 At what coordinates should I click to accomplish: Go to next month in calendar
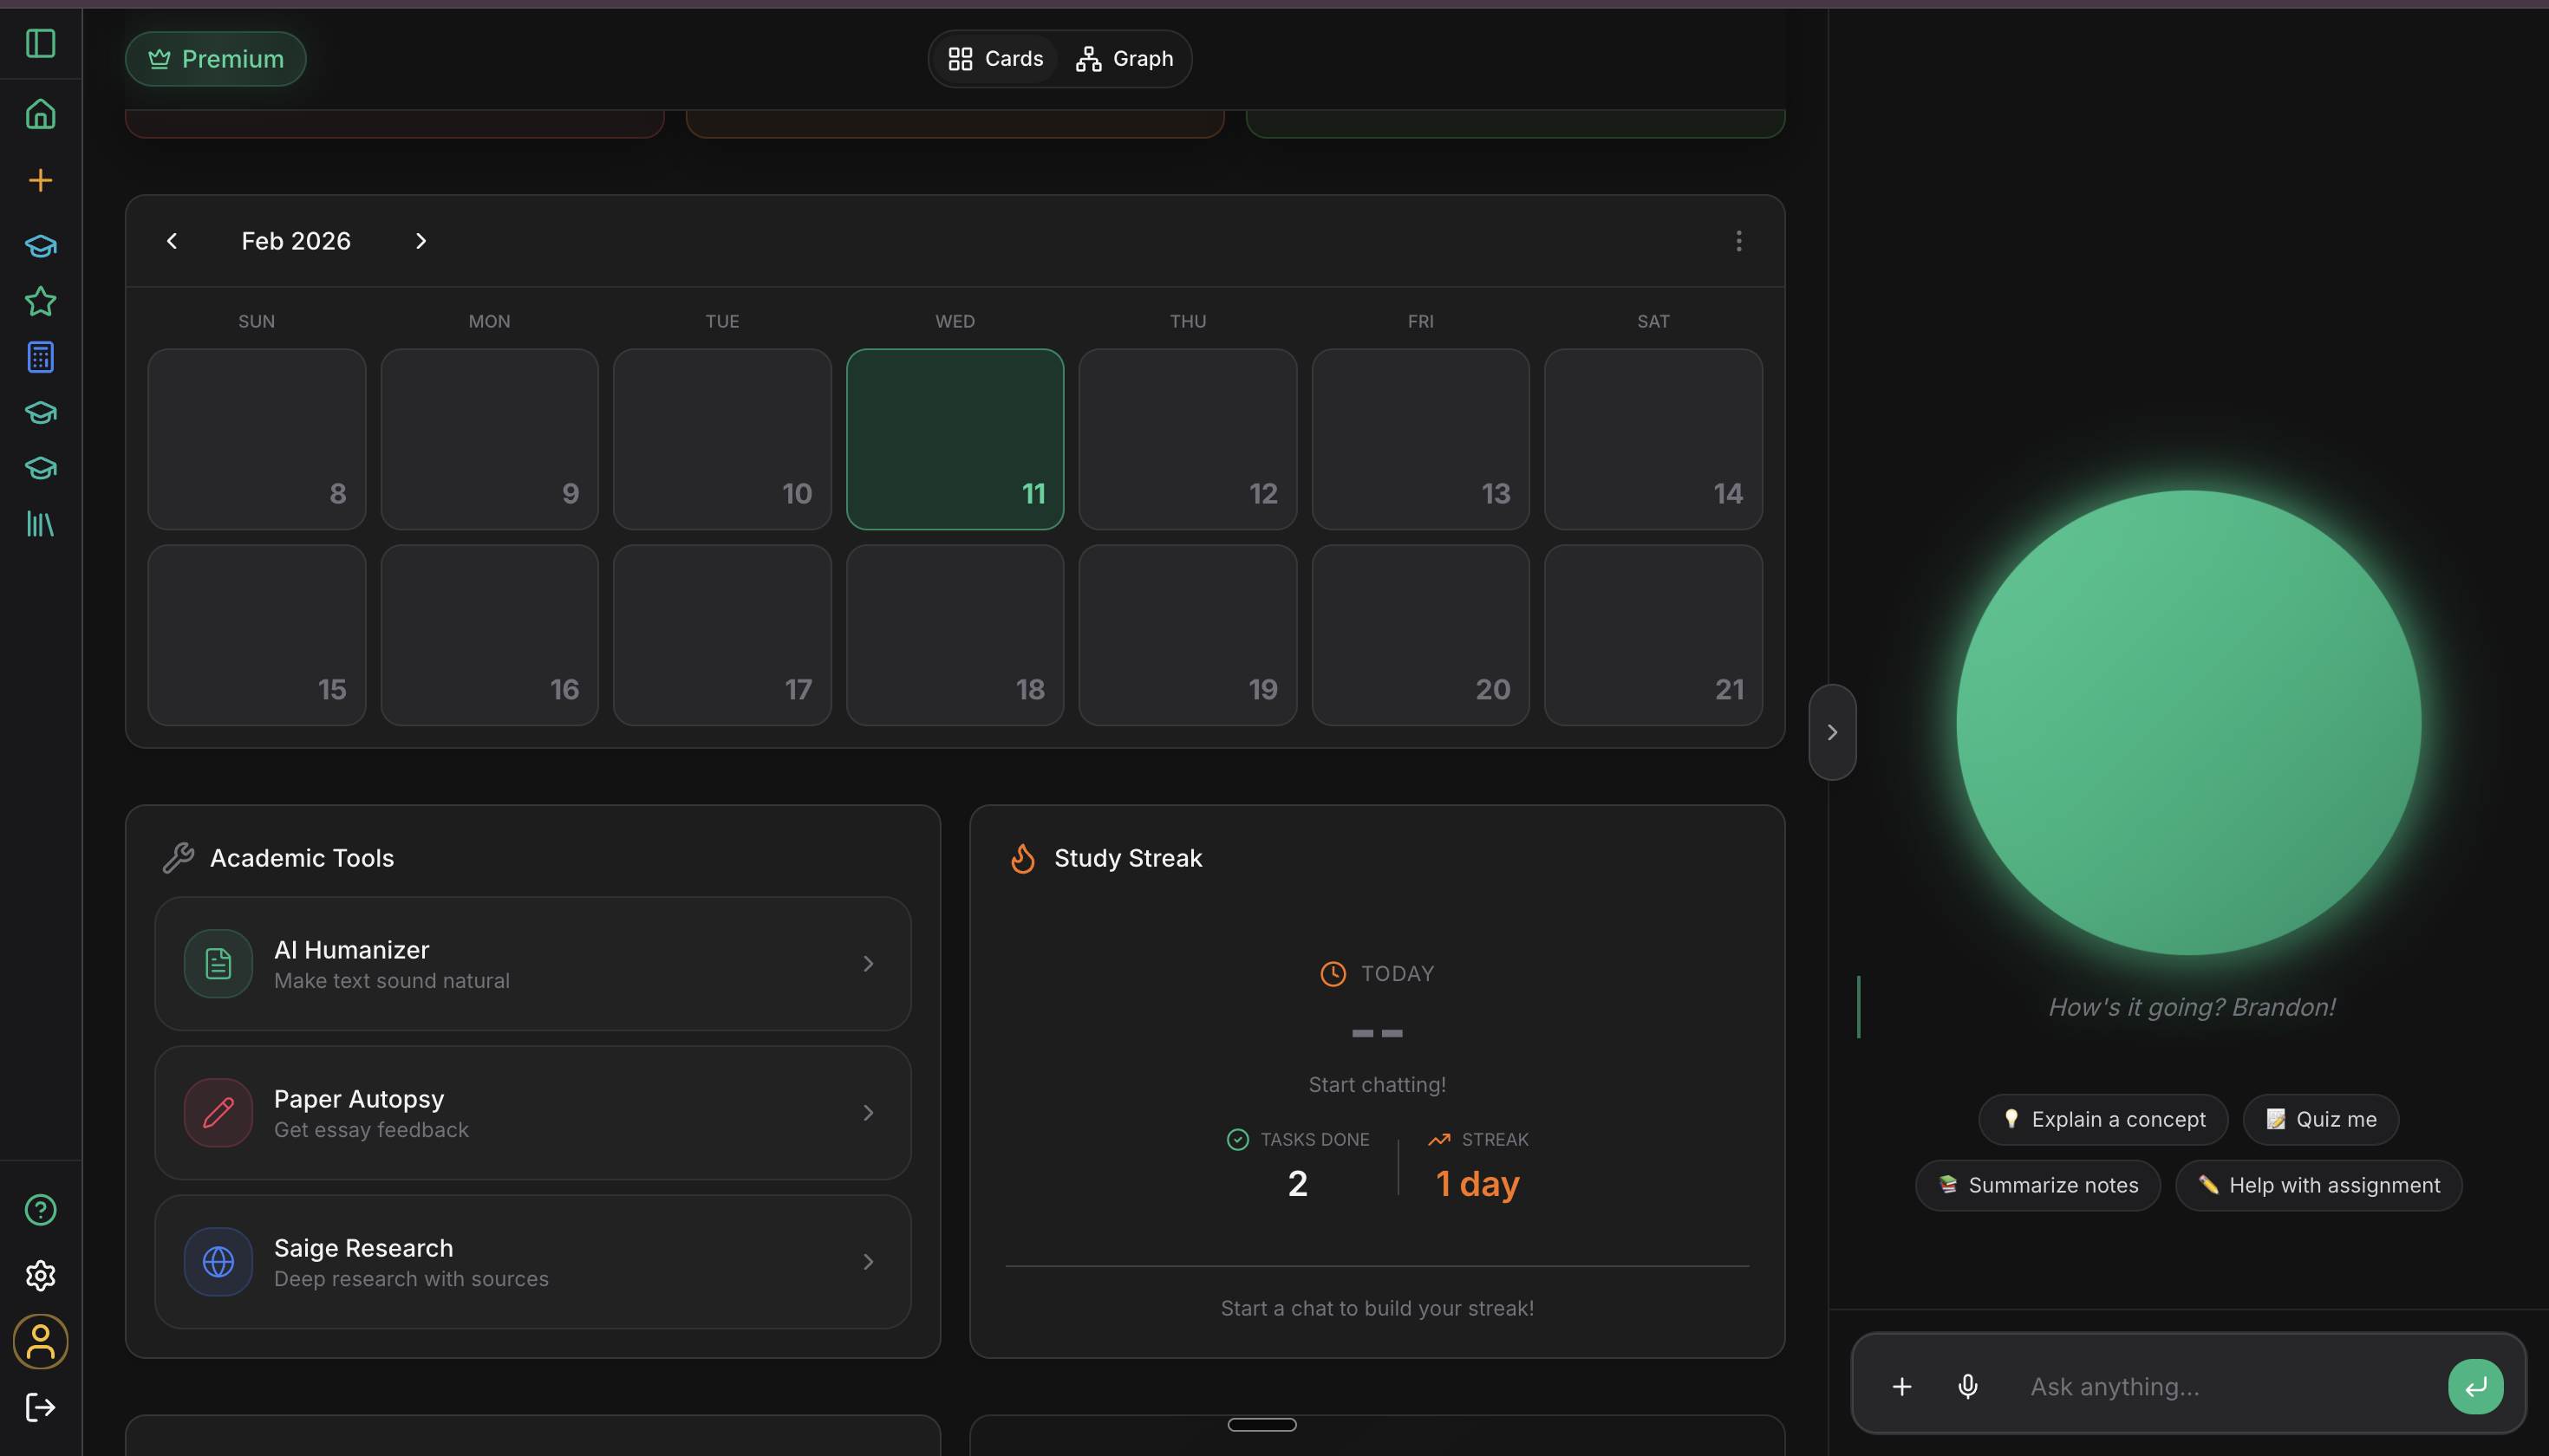point(420,241)
